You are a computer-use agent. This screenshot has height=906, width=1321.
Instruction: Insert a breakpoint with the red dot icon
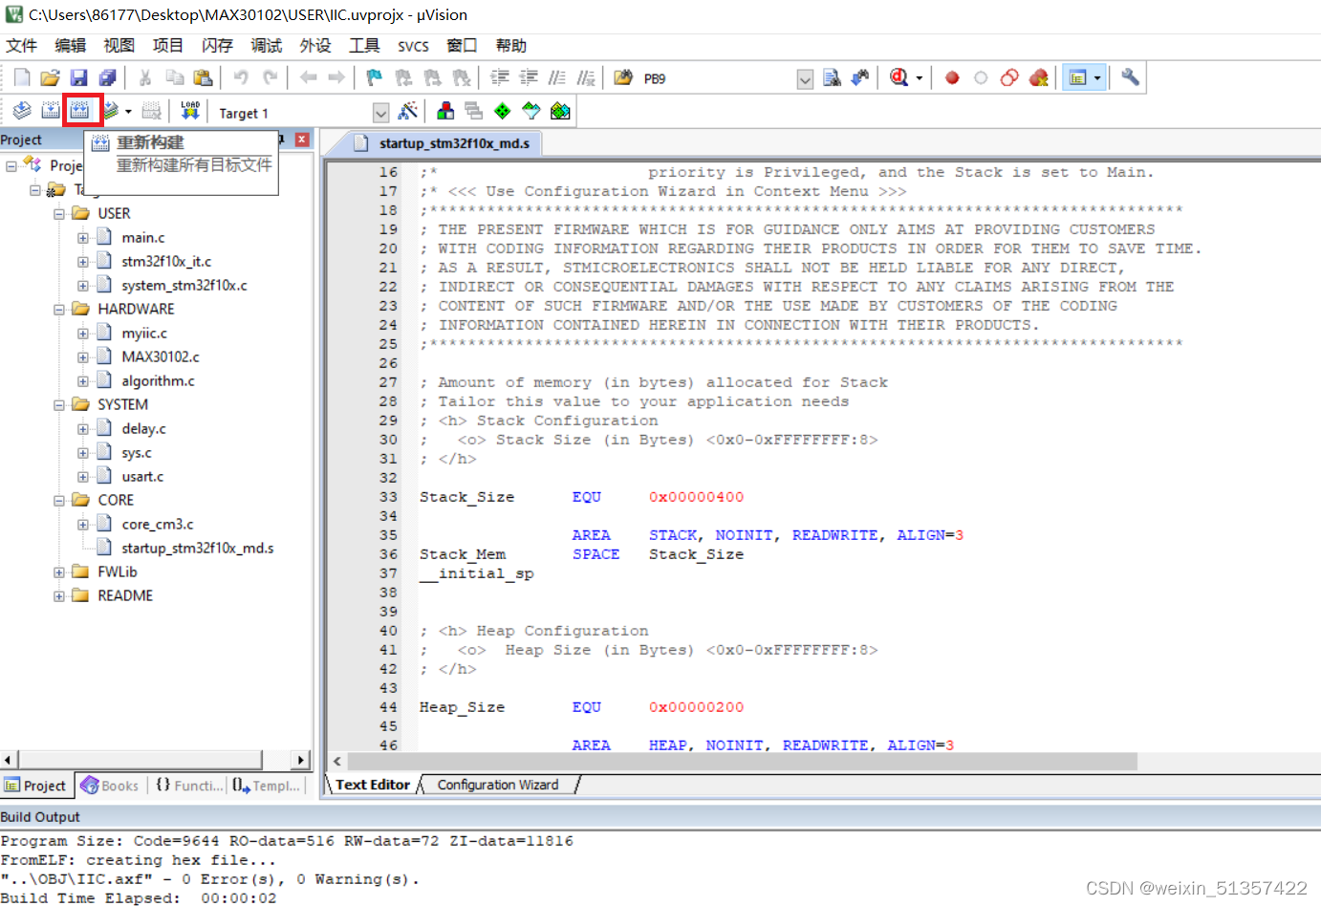click(x=952, y=77)
